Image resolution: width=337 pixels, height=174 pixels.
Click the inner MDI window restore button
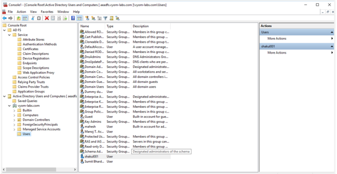328,12
